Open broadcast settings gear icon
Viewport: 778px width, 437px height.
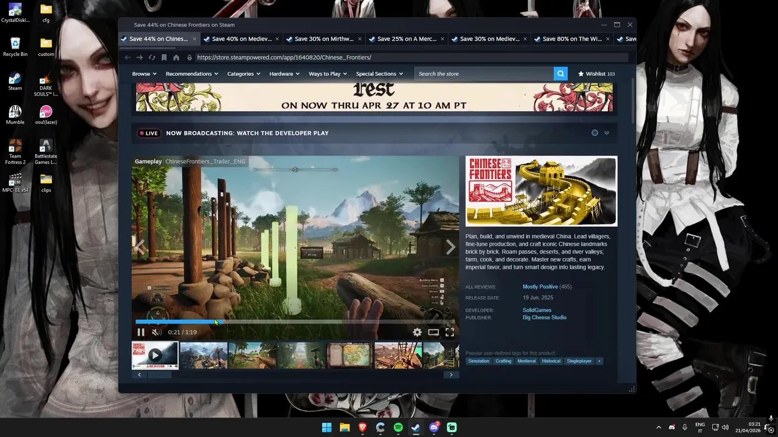[594, 133]
